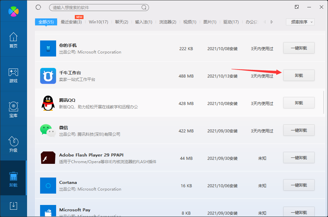The height and width of the screenshot is (217, 328).
Task: Refresh the software list
Action: pyautogui.click(x=38, y=7)
